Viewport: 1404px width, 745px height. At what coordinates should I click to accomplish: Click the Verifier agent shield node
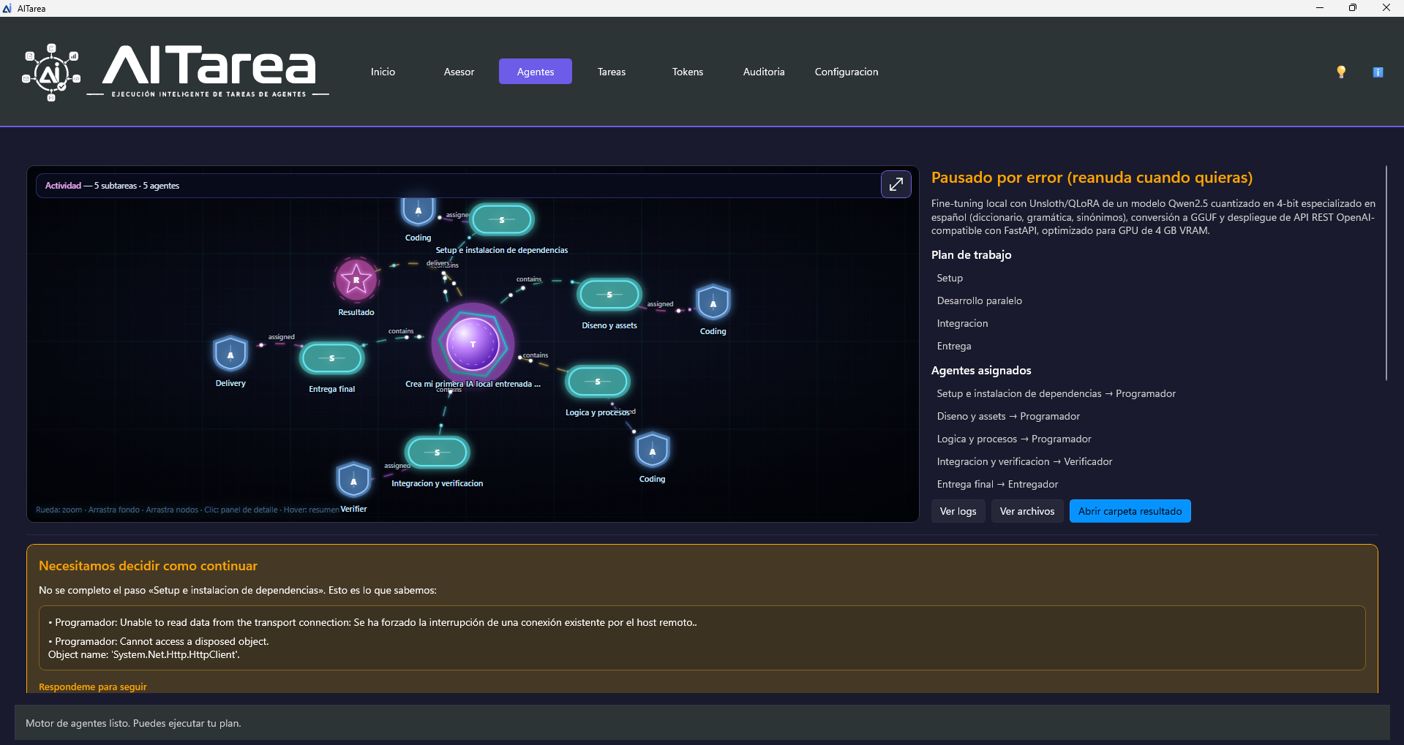(353, 480)
